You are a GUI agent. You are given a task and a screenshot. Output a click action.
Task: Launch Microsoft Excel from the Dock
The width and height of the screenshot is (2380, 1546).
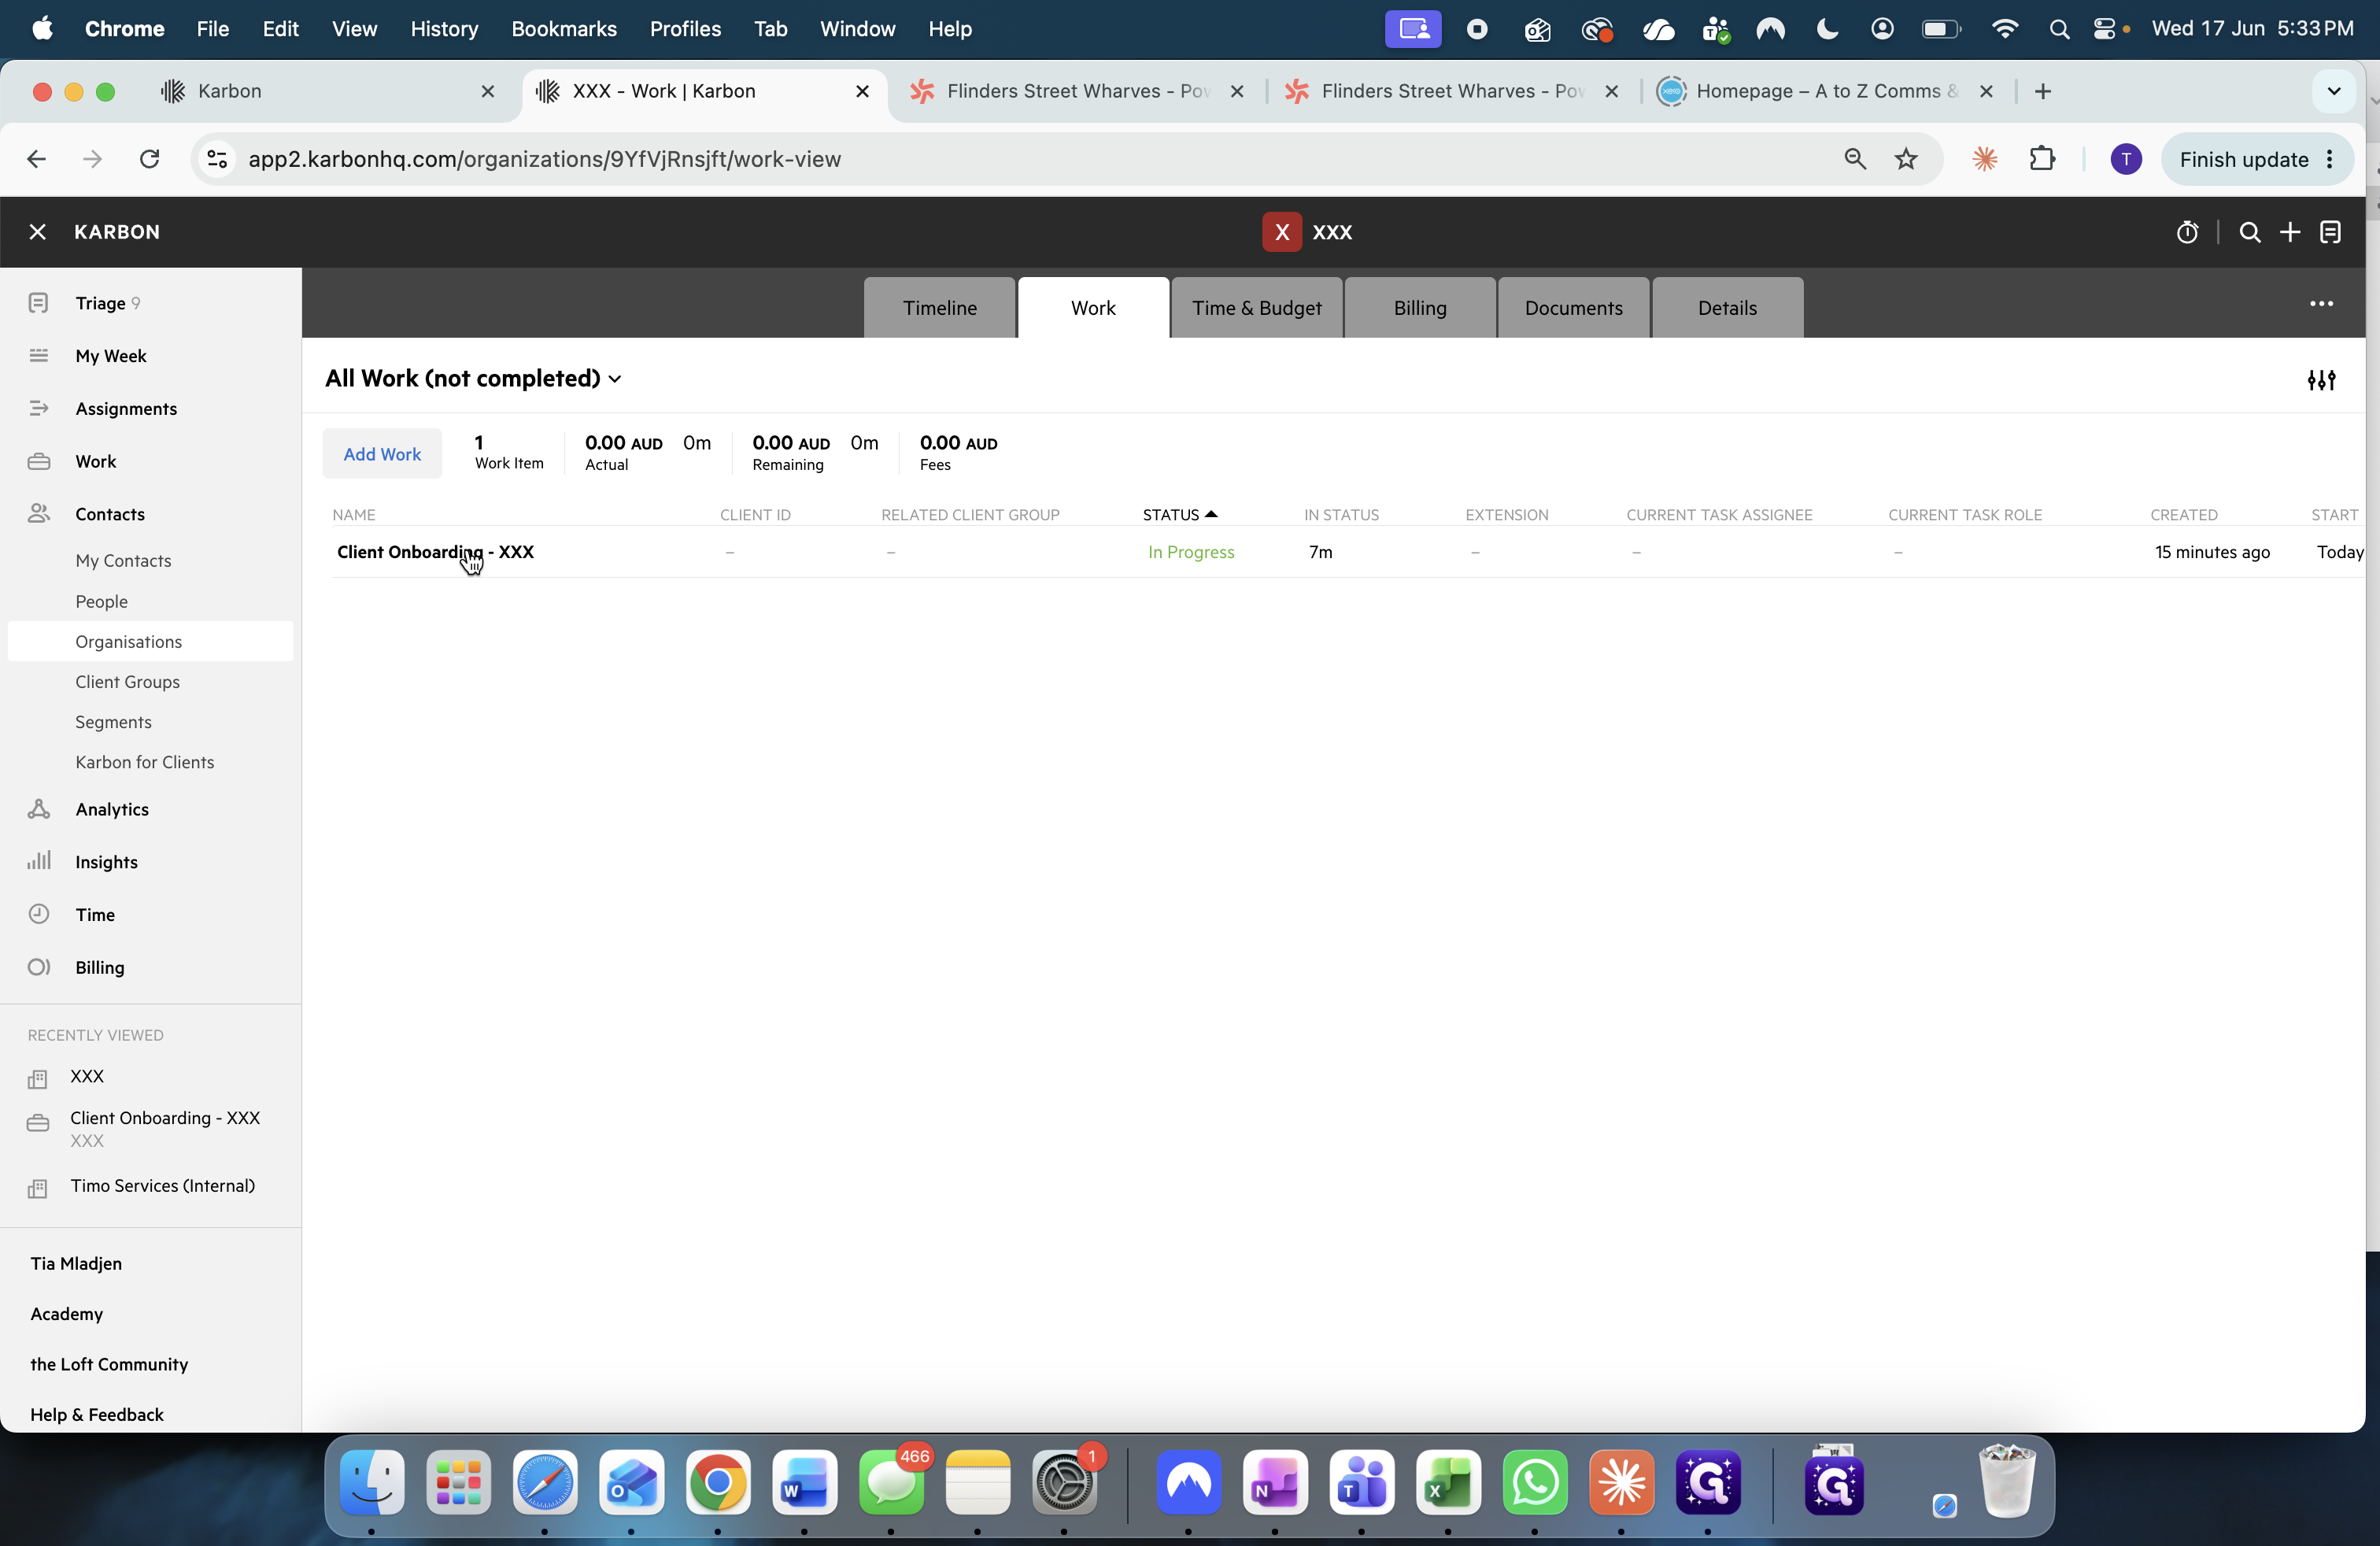[1448, 1482]
